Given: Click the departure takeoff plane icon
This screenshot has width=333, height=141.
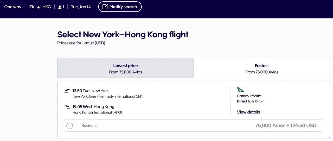Looking at the screenshot, I should 67,91.
